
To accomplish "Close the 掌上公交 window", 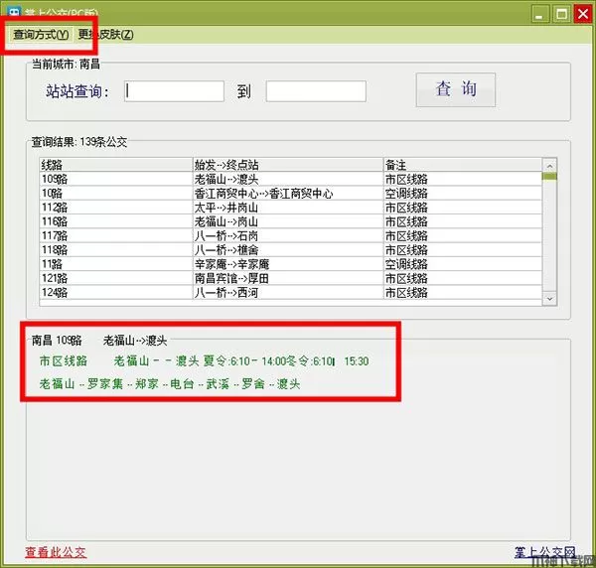I will [583, 14].
